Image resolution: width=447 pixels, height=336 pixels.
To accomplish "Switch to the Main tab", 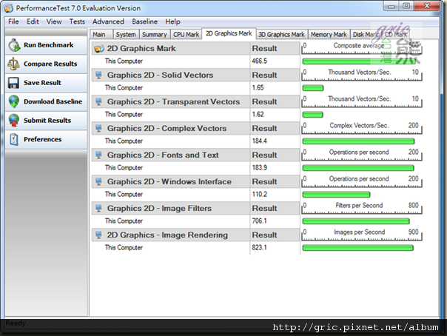I will [x=101, y=35].
